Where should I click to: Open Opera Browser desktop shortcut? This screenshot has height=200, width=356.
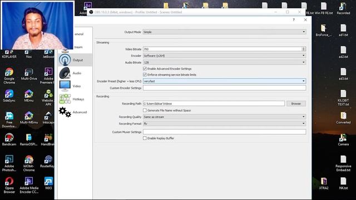pos(9,185)
